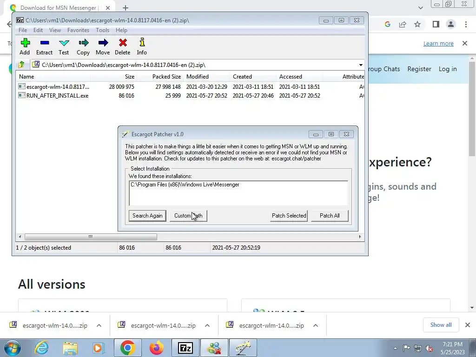Click the horizontal scrollbar right arrow
476x357 pixels.
[360, 237]
